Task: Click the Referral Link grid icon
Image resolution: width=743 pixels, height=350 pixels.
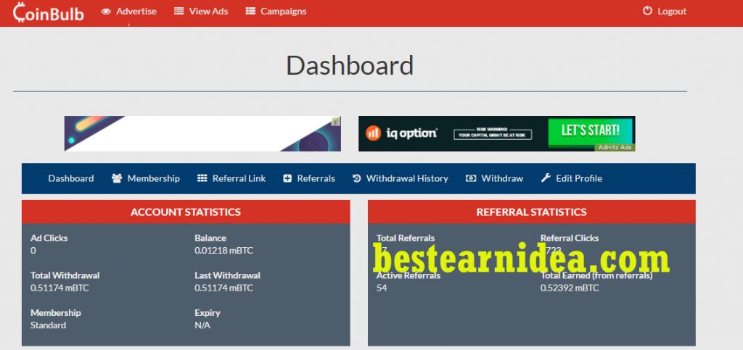Action: tap(202, 178)
